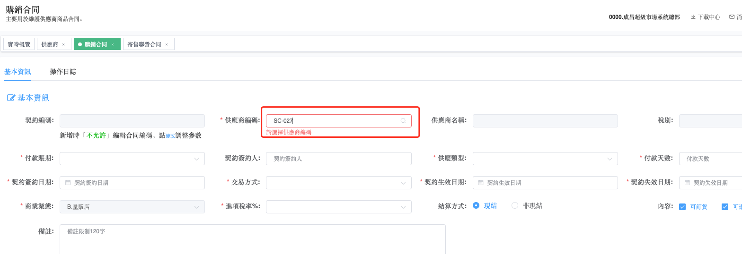Viewport: 742px width, 254px height.
Task: Click the envelope message icon at top right
Action: pos(732,17)
